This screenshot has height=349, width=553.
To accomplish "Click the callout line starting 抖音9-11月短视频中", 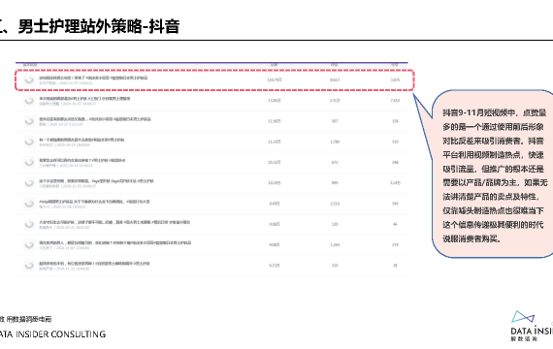I will (495, 112).
